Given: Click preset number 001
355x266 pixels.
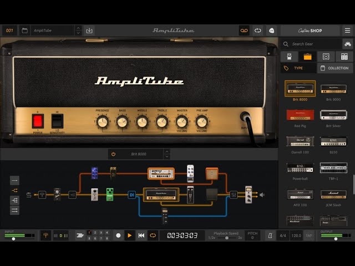Looking at the screenshot, I should pyautogui.click(x=9, y=30).
